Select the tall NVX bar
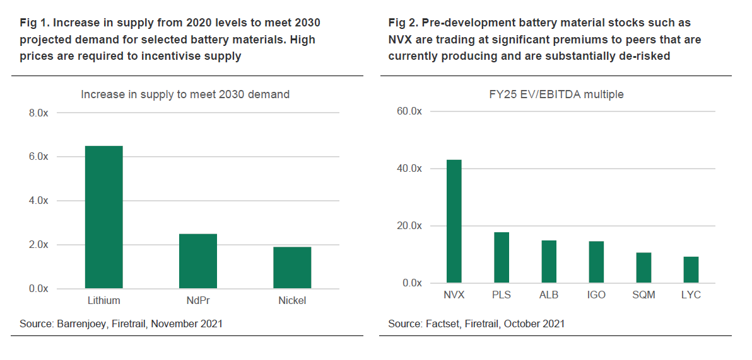The image size is (752, 360). [454, 221]
